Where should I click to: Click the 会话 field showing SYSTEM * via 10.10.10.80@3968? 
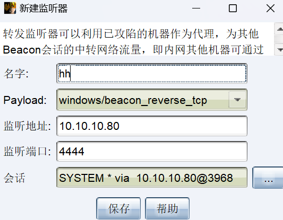[x=152, y=178]
